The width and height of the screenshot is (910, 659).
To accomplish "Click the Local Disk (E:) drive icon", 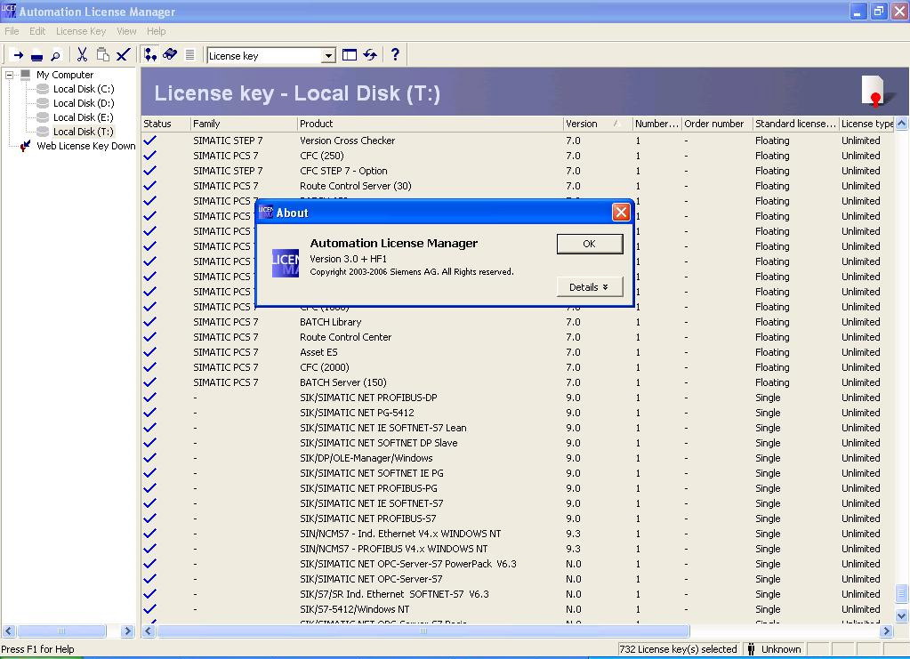I will tap(43, 117).
